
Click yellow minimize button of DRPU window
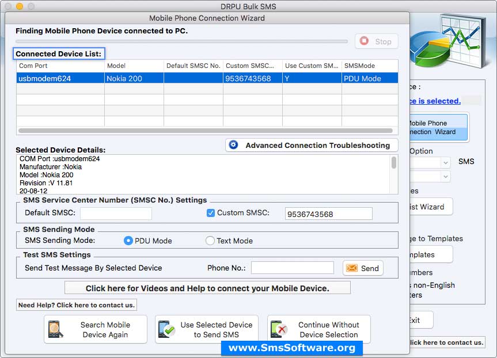pos(20,6)
